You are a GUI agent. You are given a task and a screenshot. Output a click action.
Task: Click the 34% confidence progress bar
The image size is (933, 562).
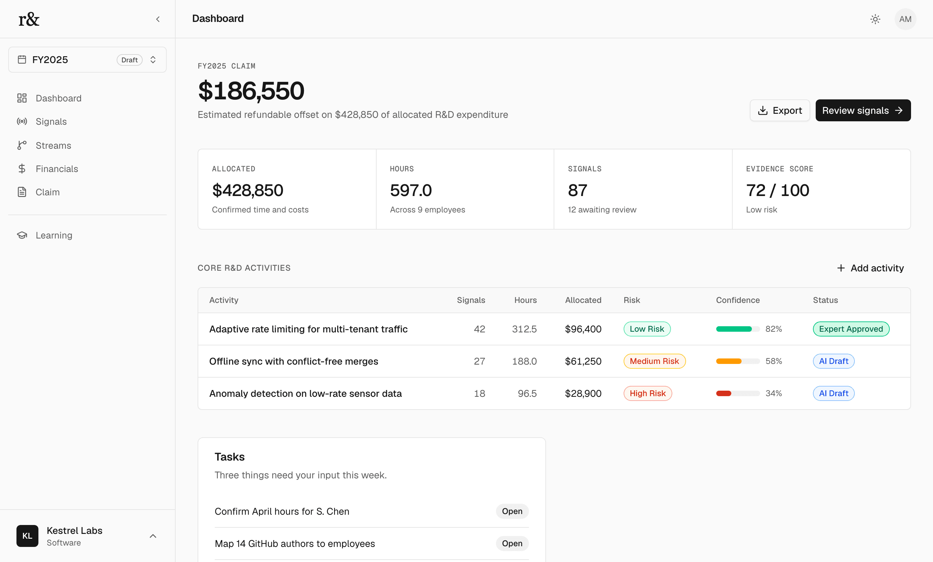[x=737, y=393]
